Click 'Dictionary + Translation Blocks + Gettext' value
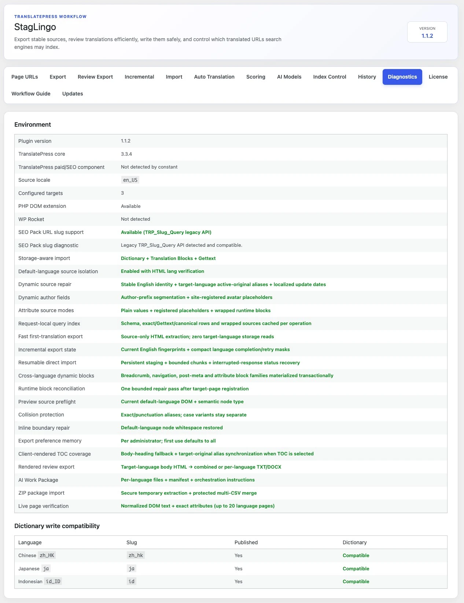The height and width of the screenshot is (603, 464). click(x=168, y=258)
